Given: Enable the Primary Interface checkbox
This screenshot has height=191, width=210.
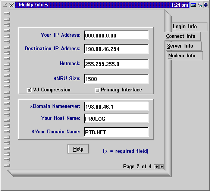Looking at the screenshot, I should tap(97, 90).
